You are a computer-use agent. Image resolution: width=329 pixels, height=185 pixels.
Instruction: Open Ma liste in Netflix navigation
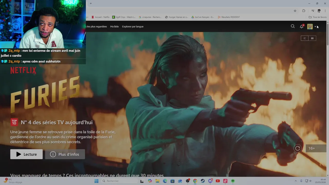click(x=114, y=26)
